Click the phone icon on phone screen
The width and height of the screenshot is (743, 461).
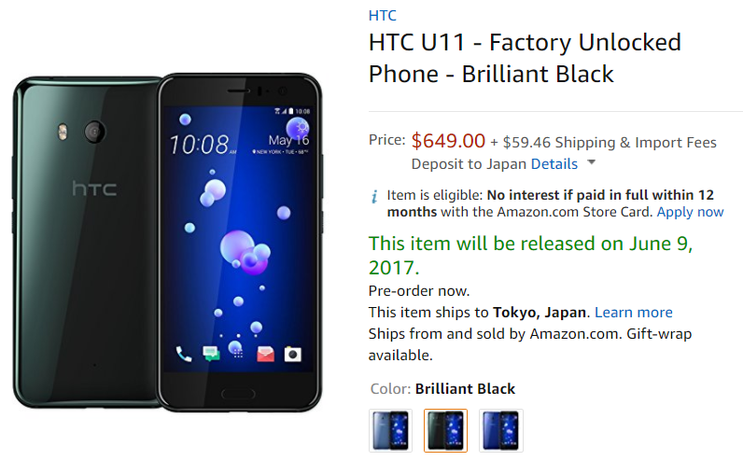pos(183,354)
